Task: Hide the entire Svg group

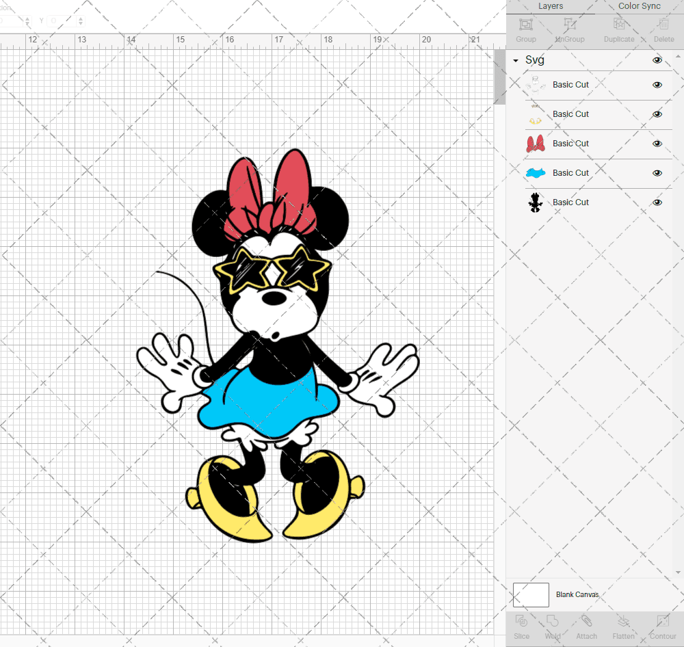Action: (x=657, y=60)
